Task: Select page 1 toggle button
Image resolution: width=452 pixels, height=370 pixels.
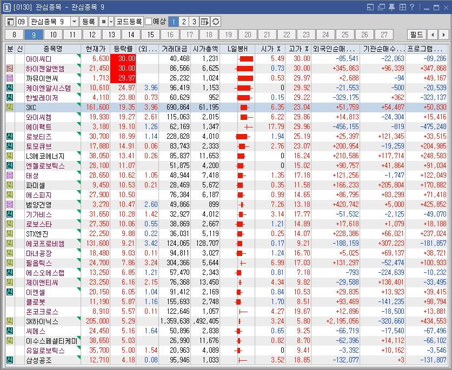Action: tap(173, 22)
